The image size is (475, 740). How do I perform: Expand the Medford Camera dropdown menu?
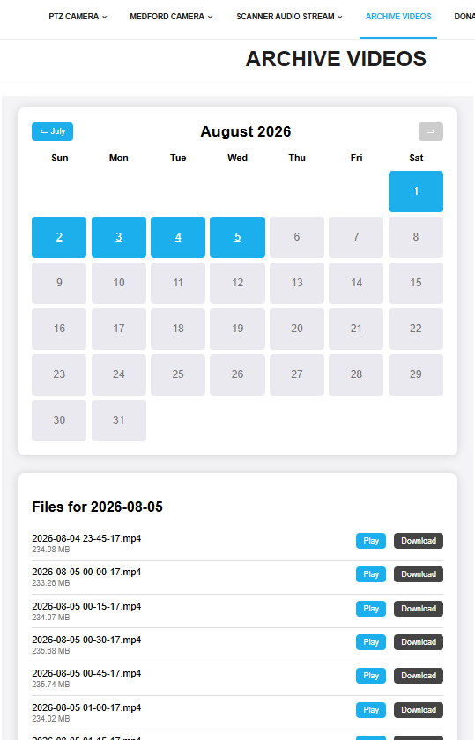pos(171,17)
